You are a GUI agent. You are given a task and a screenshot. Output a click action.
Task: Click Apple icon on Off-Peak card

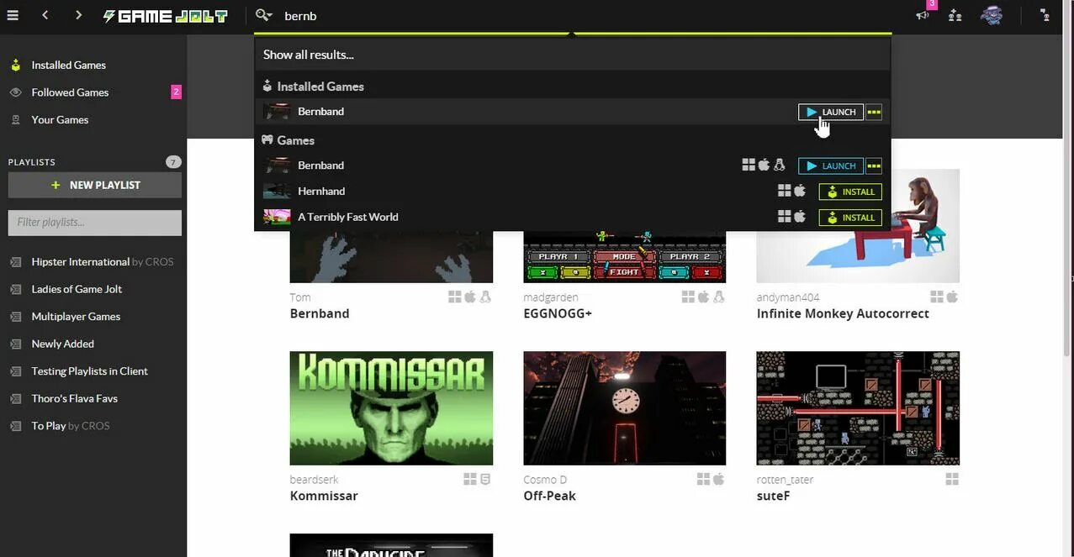click(x=719, y=479)
